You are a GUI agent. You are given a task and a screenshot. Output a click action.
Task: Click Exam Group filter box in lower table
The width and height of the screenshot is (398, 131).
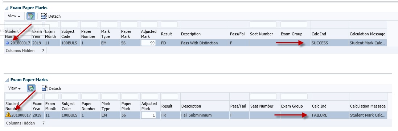294,97
